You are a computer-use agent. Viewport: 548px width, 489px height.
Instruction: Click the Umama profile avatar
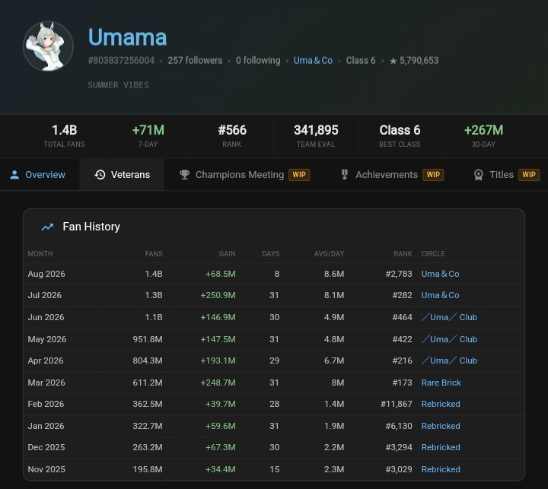48,46
